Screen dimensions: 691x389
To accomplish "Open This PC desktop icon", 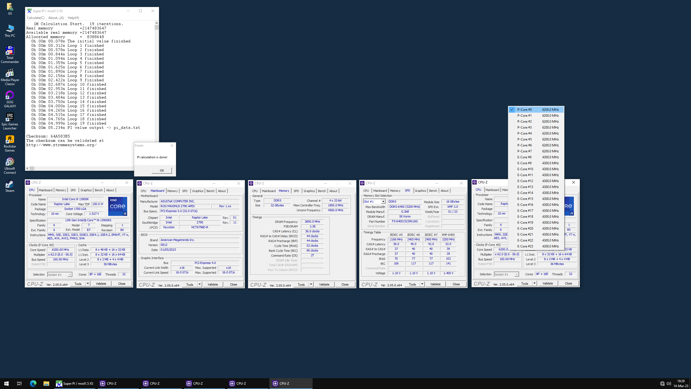I will (10, 31).
